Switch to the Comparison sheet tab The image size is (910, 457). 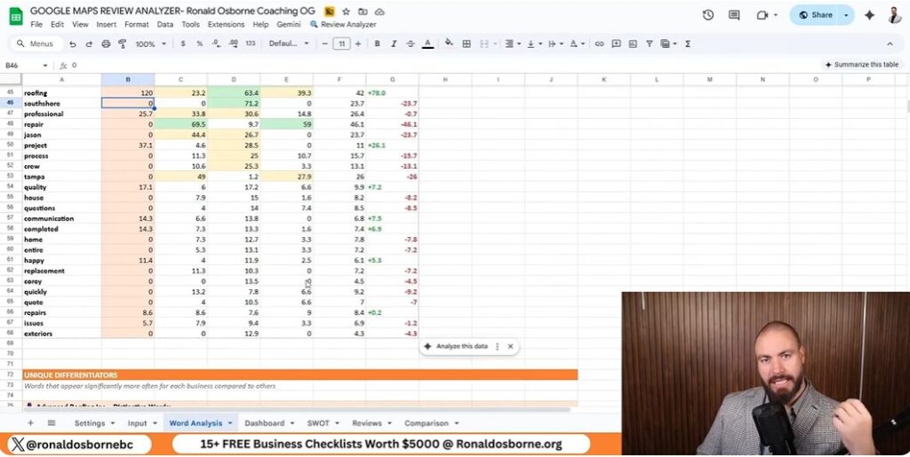pos(431,423)
